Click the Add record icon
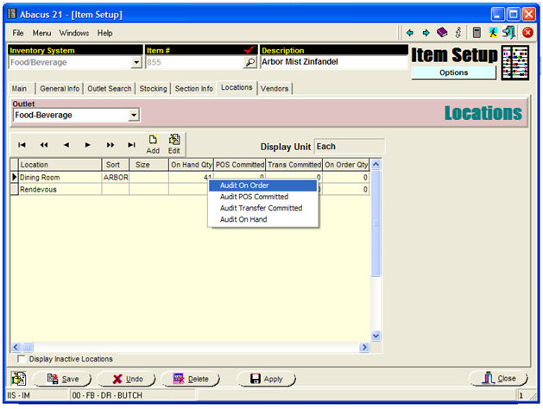 tap(153, 143)
